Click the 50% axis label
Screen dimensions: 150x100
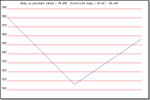point(4,88)
